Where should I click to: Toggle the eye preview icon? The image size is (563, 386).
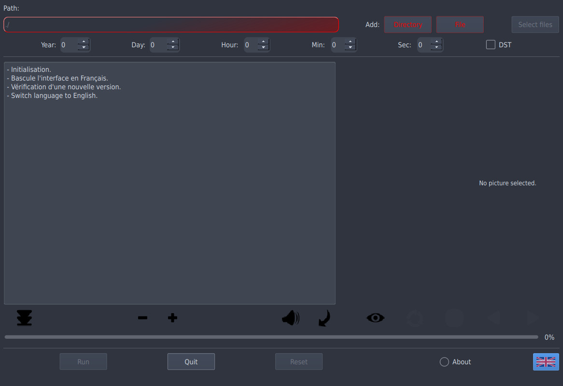(x=376, y=318)
